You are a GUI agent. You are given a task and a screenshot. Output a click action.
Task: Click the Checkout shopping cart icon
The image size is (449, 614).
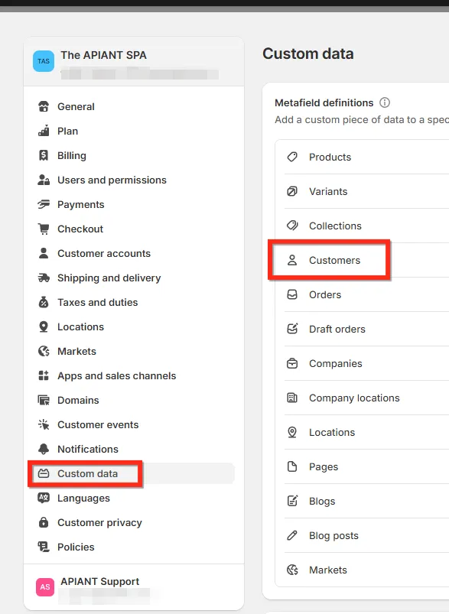click(x=44, y=229)
